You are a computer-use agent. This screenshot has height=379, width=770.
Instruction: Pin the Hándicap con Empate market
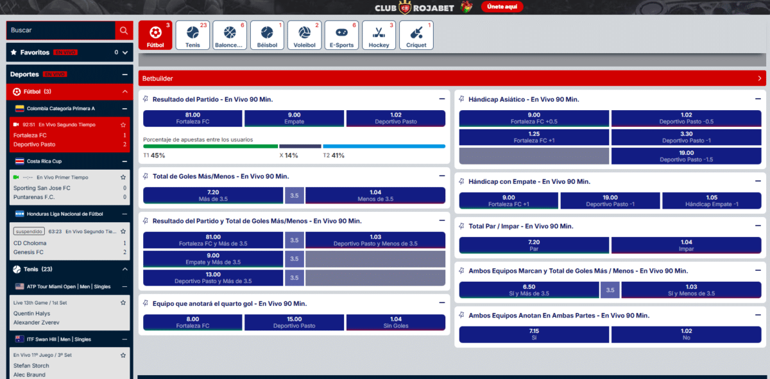tap(463, 182)
